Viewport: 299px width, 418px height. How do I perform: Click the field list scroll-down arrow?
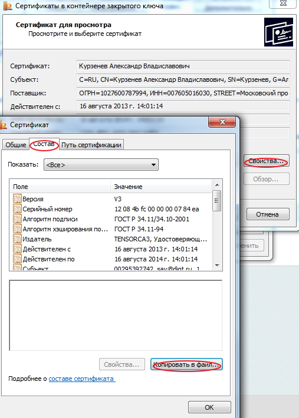tap(217, 266)
